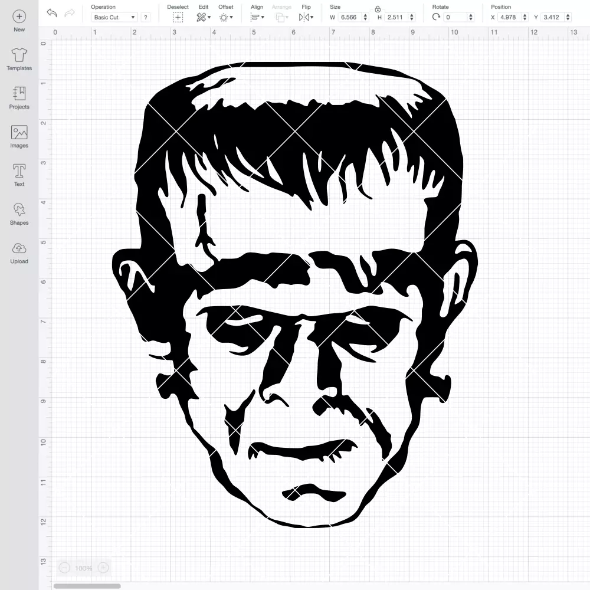The image size is (590, 590).
Task: Click the Deselect icon
Action: tap(178, 17)
